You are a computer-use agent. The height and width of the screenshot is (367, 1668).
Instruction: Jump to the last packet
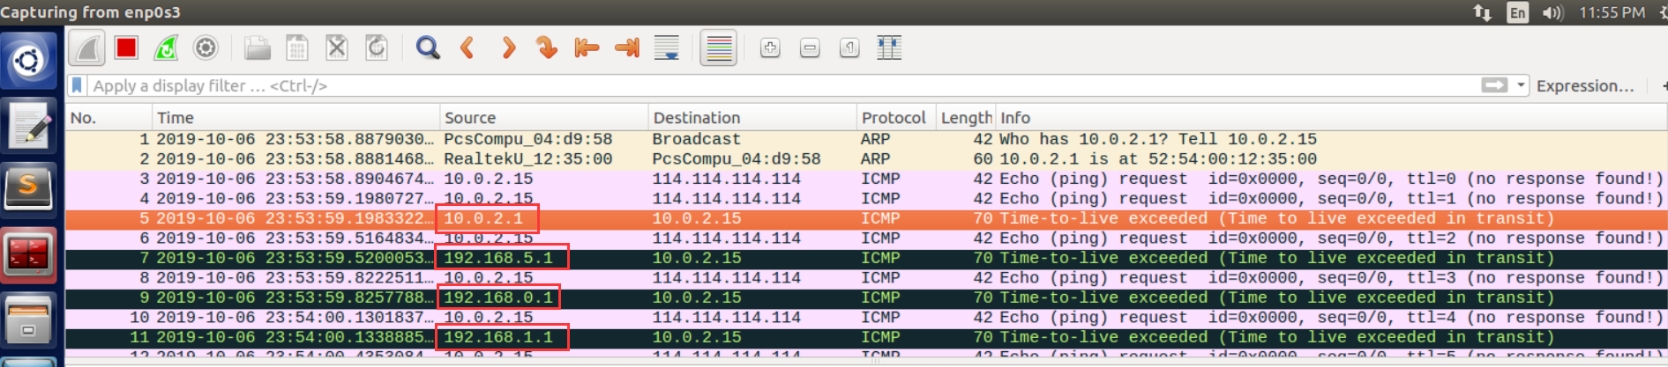point(626,48)
